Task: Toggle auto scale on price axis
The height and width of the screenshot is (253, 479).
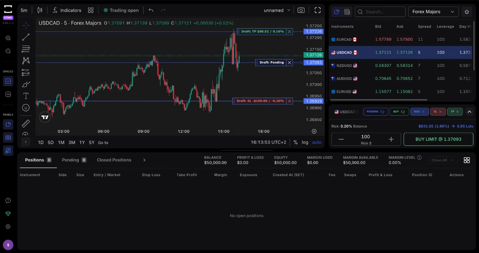Action: coord(317,142)
